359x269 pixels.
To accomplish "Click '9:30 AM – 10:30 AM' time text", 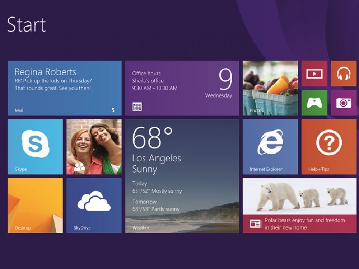I will point(155,88).
